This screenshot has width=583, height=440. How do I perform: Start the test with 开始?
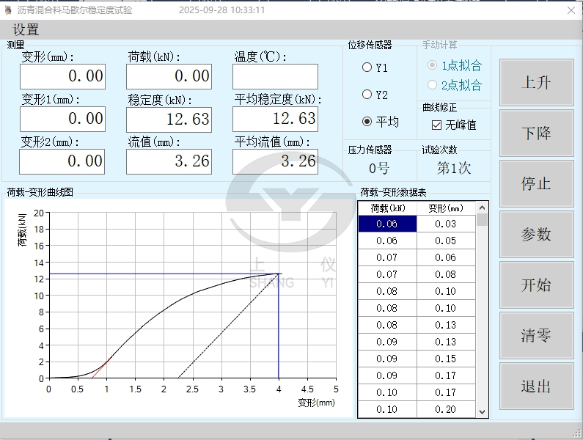tap(536, 285)
